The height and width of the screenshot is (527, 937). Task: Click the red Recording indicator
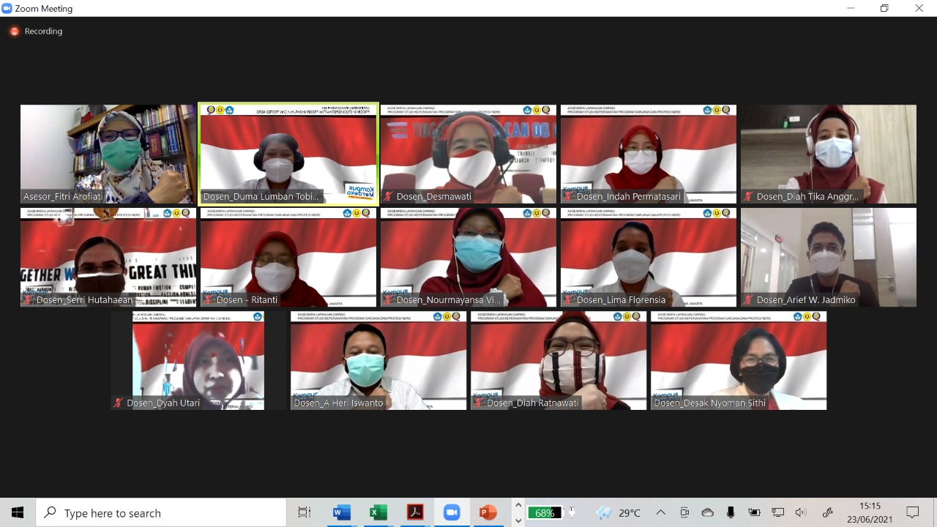point(14,31)
